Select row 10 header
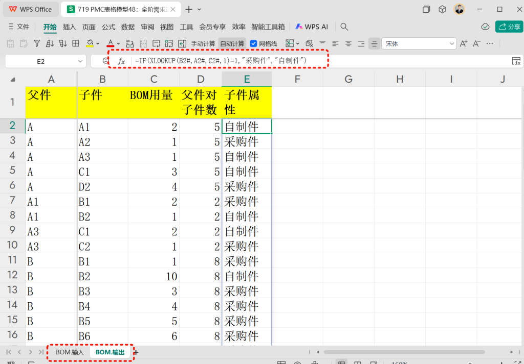Screen dimensions: 524x364 coord(12,246)
